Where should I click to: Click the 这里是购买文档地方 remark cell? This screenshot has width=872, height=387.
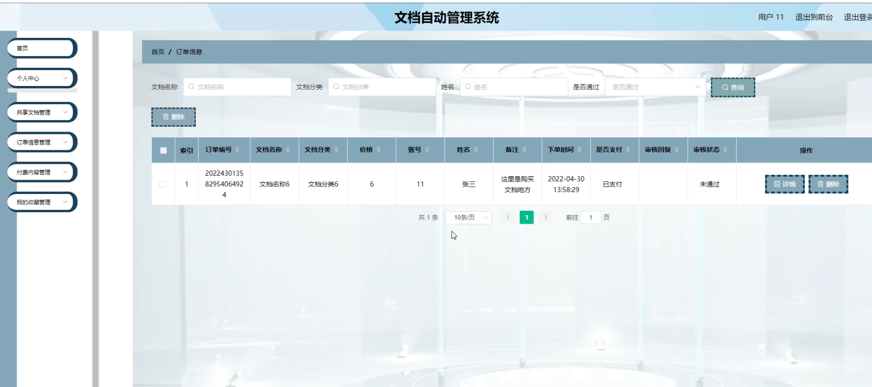coord(518,184)
